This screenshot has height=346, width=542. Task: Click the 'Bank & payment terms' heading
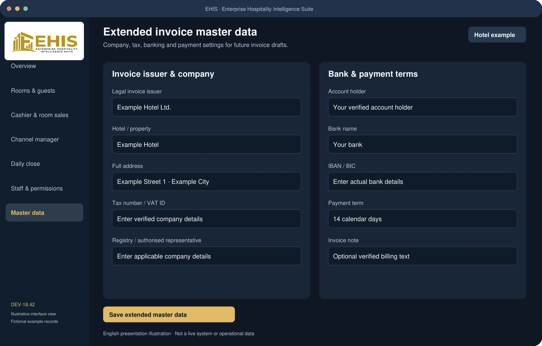373,74
